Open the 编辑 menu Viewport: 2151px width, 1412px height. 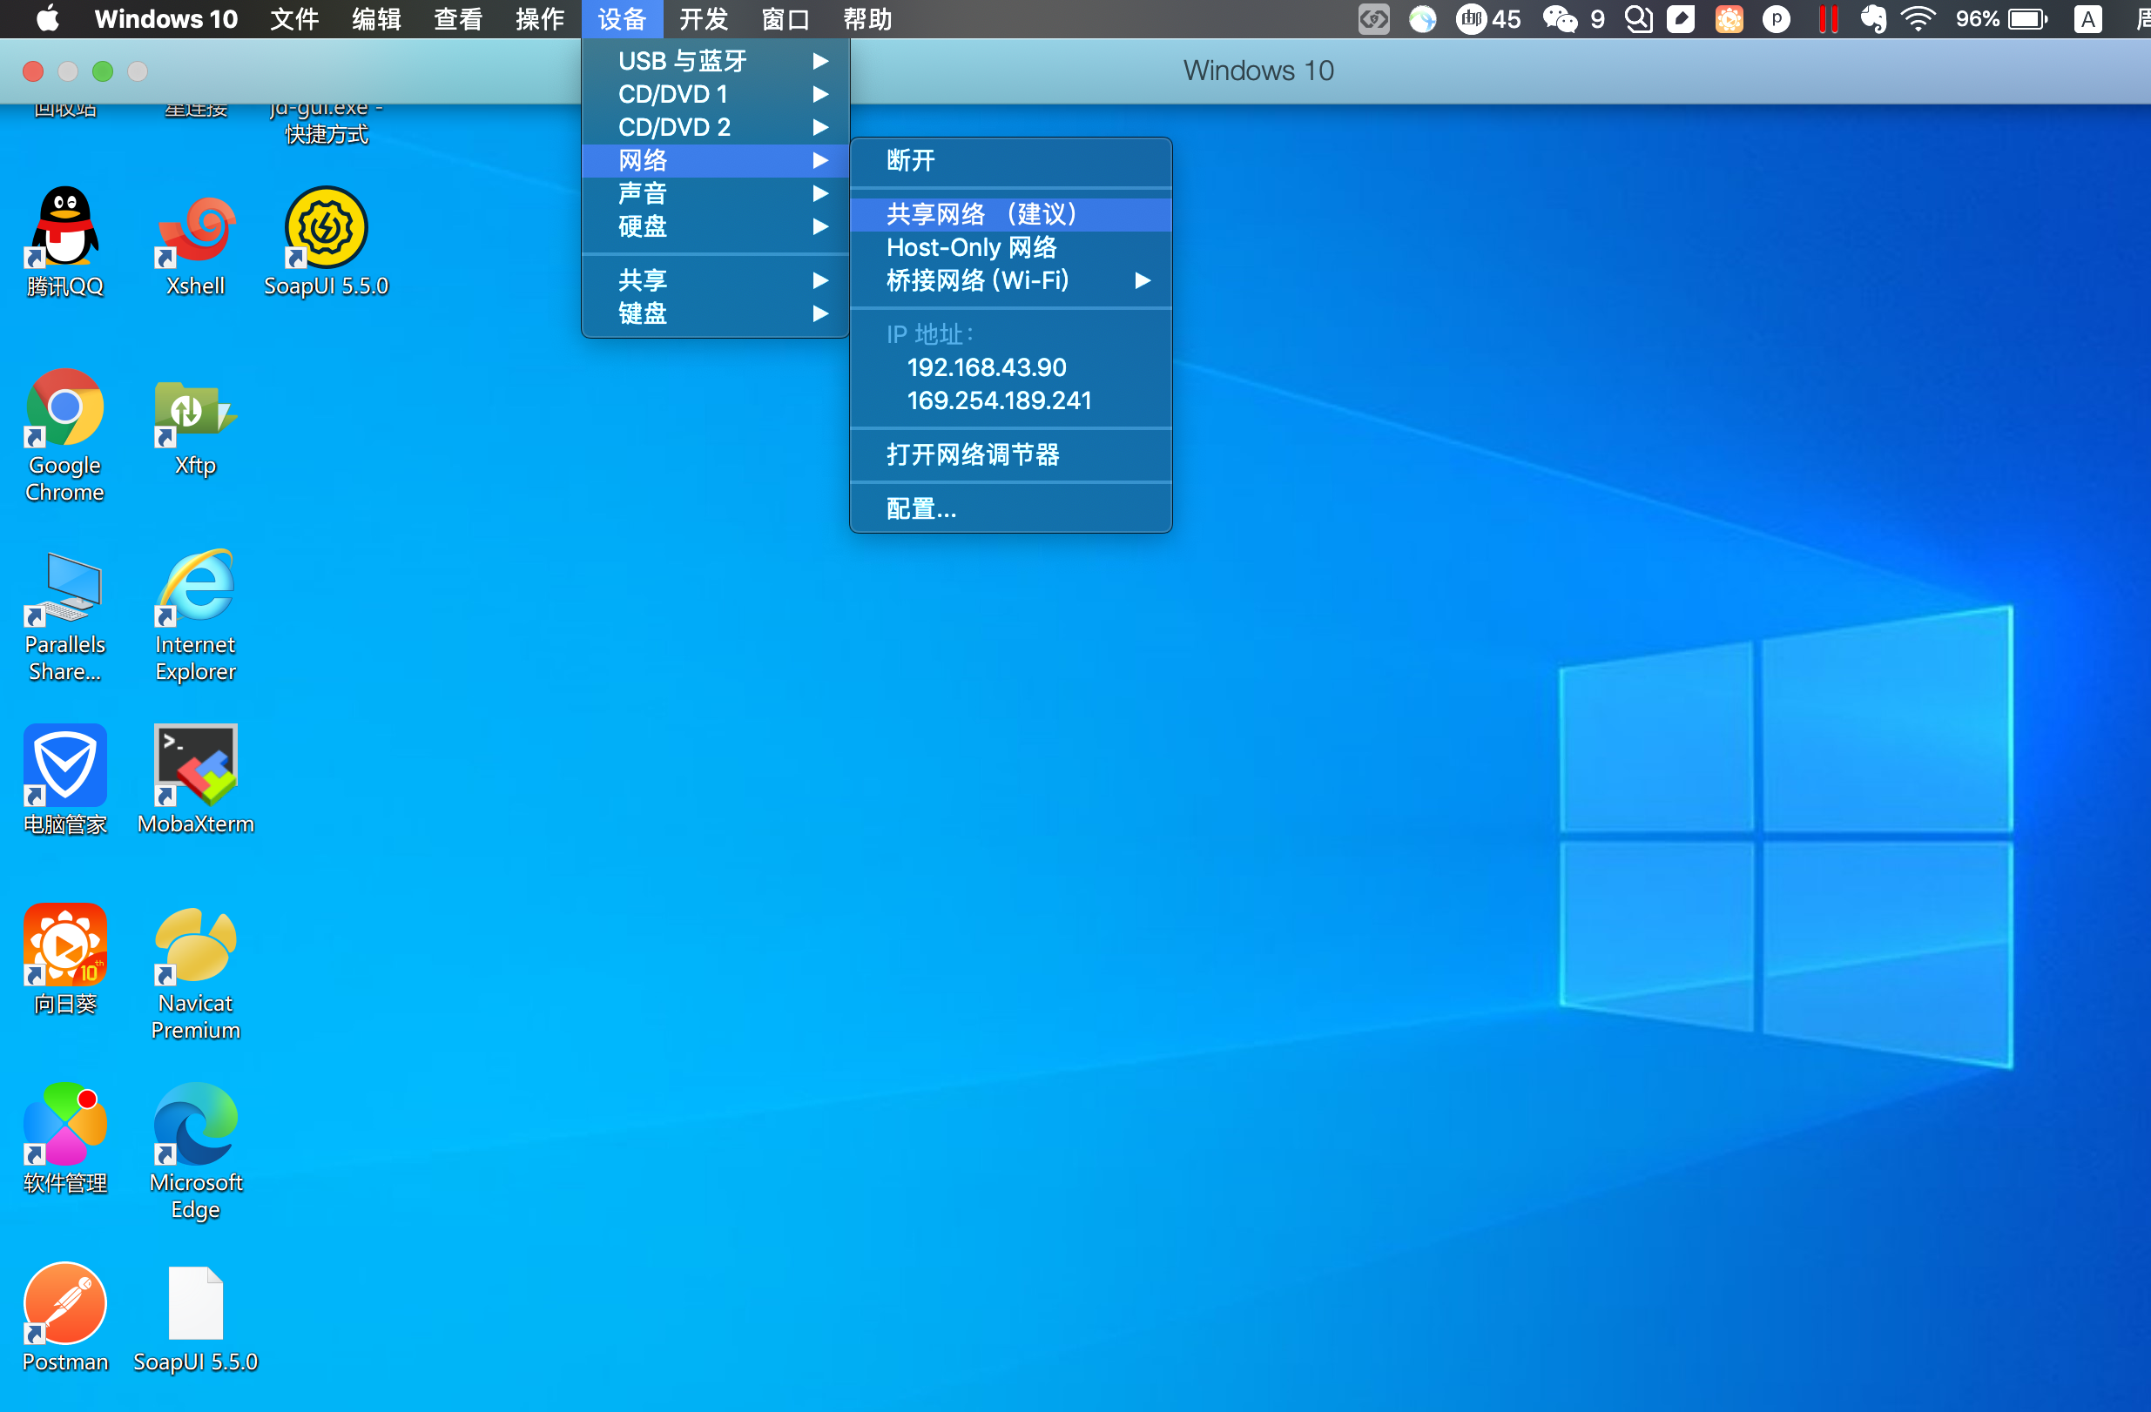pyautogui.click(x=376, y=19)
